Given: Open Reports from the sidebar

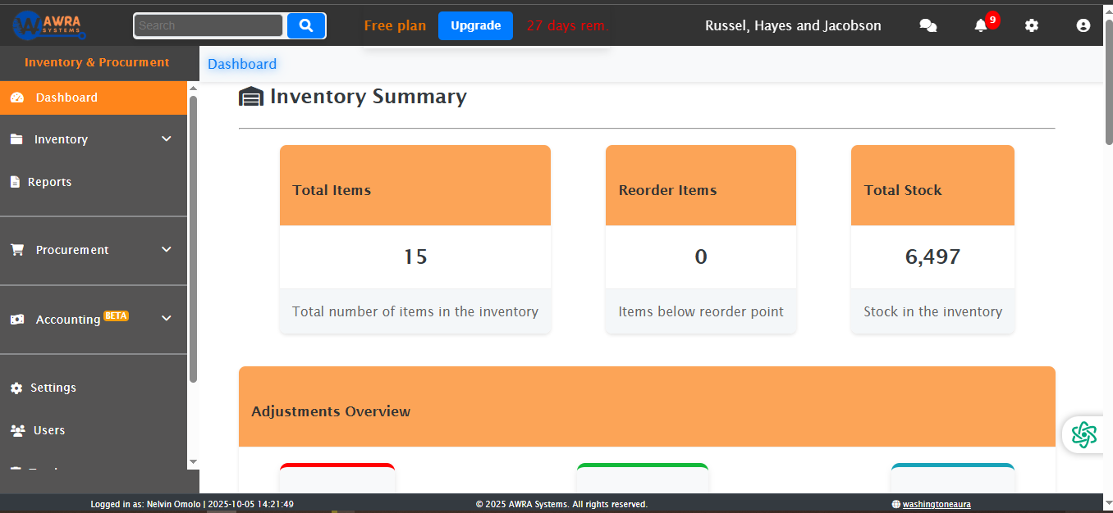Looking at the screenshot, I should (x=49, y=182).
